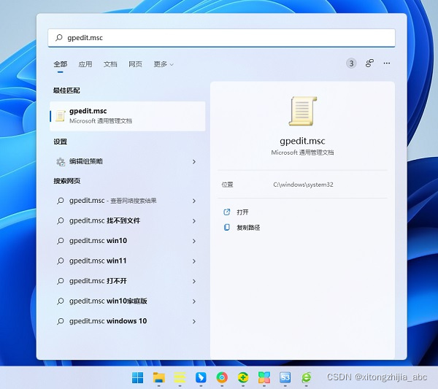Select the gpedit.msc 找不到文件 suggestion
438x389 pixels.
tap(128, 221)
